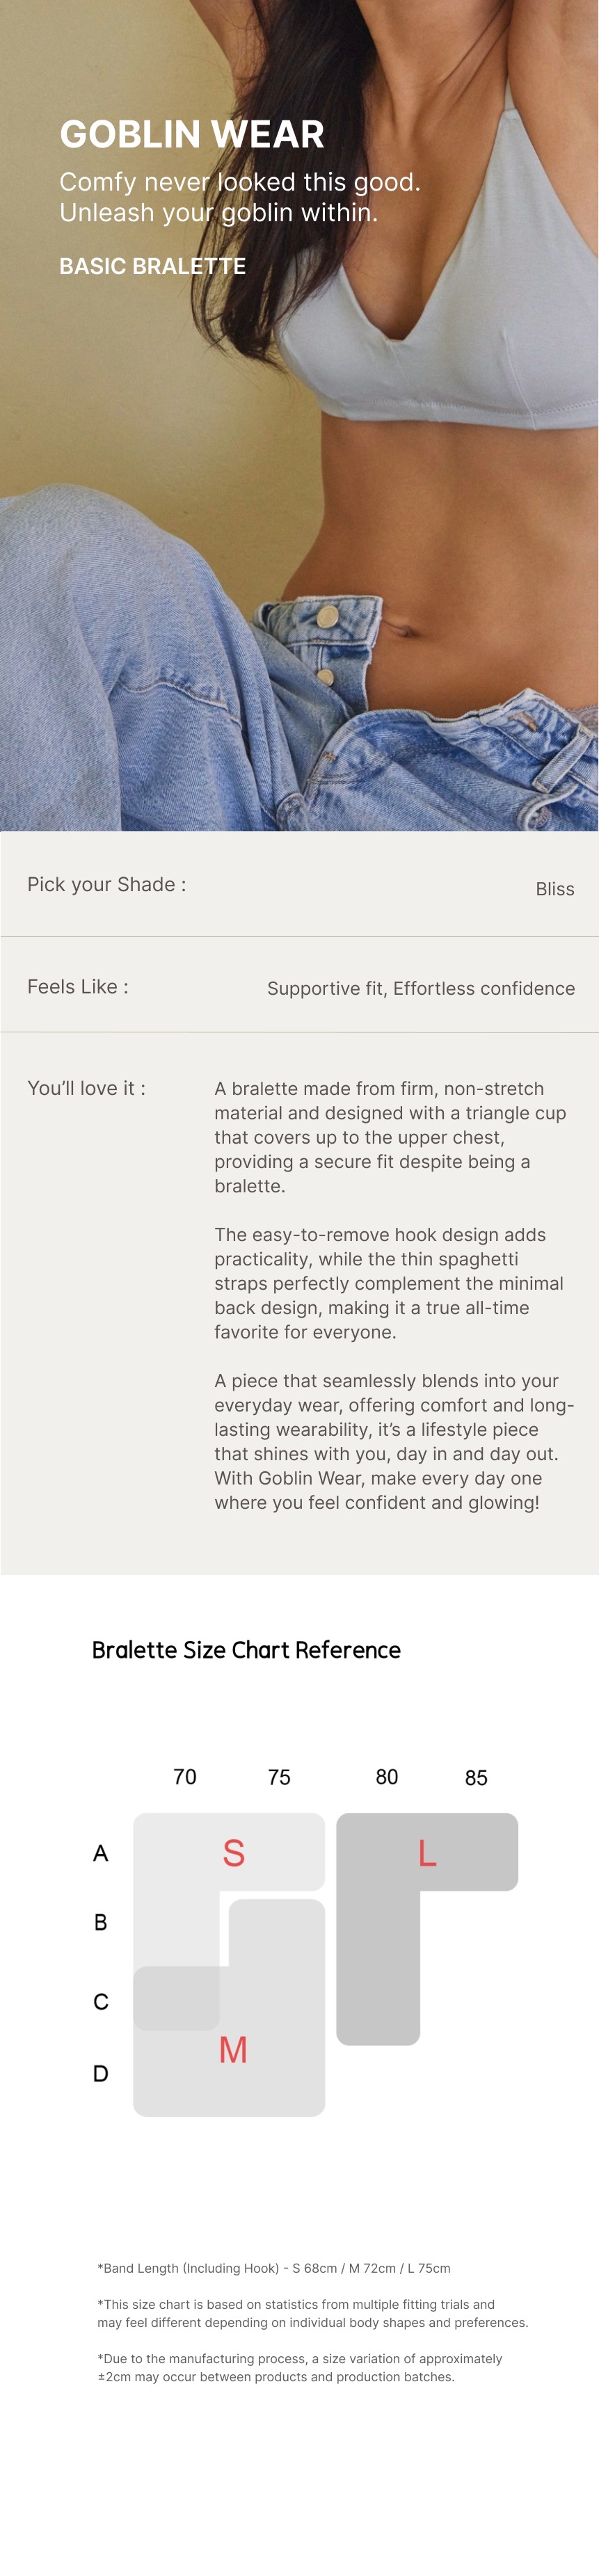This screenshot has width=599, height=2576.
Task: Select size S in the size chart
Action: [x=233, y=1853]
